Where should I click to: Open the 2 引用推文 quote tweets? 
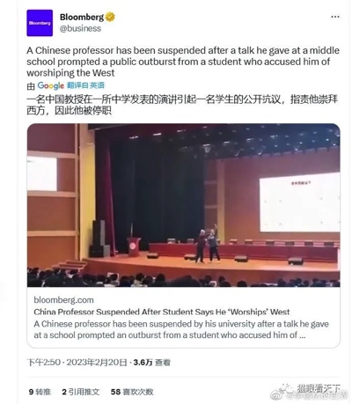(81, 392)
